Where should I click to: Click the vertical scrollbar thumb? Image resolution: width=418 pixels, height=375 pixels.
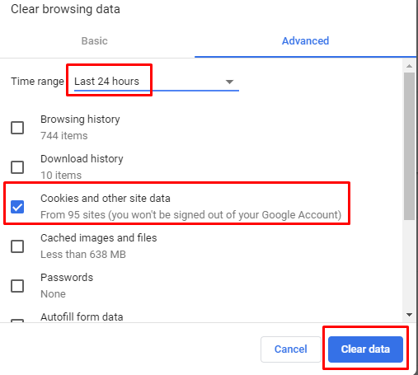click(409, 146)
